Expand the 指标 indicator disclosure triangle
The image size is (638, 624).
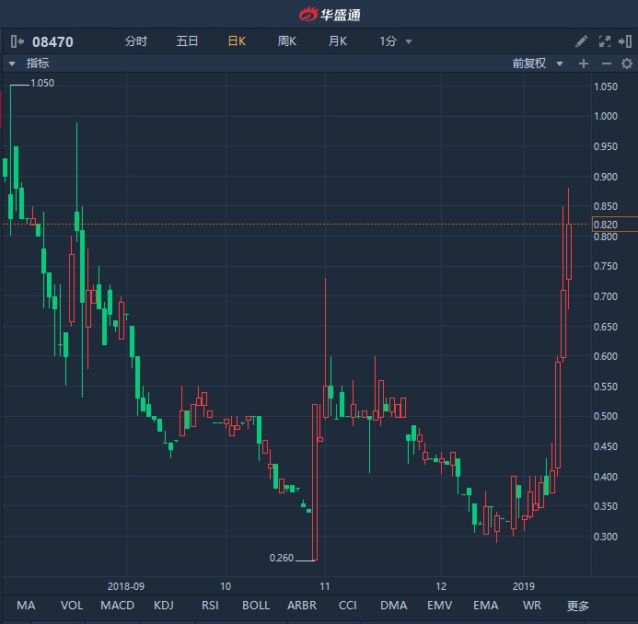click(x=12, y=64)
